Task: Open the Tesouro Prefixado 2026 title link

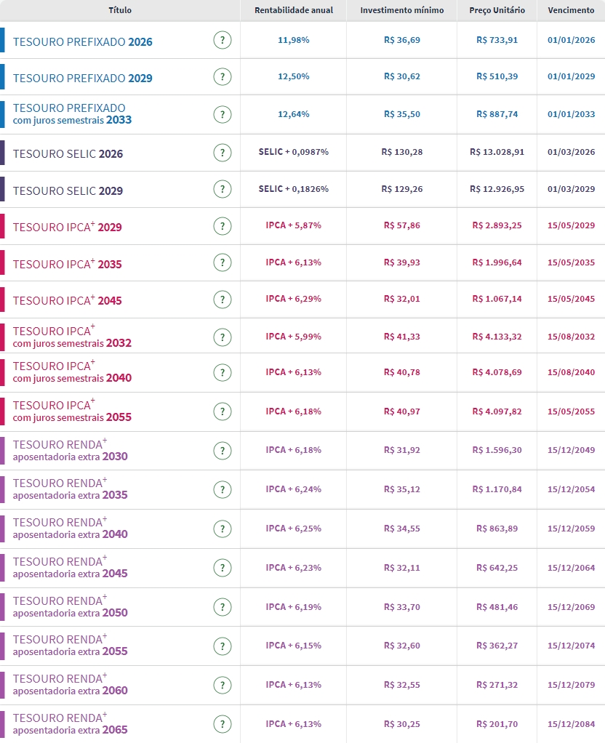Action: coord(83,42)
